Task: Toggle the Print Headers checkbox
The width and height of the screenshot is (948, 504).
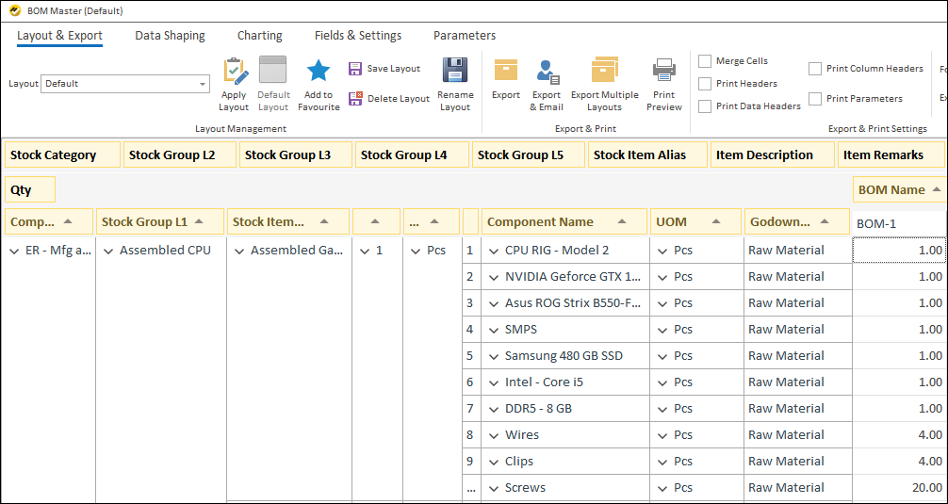Action: pos(705,84)
